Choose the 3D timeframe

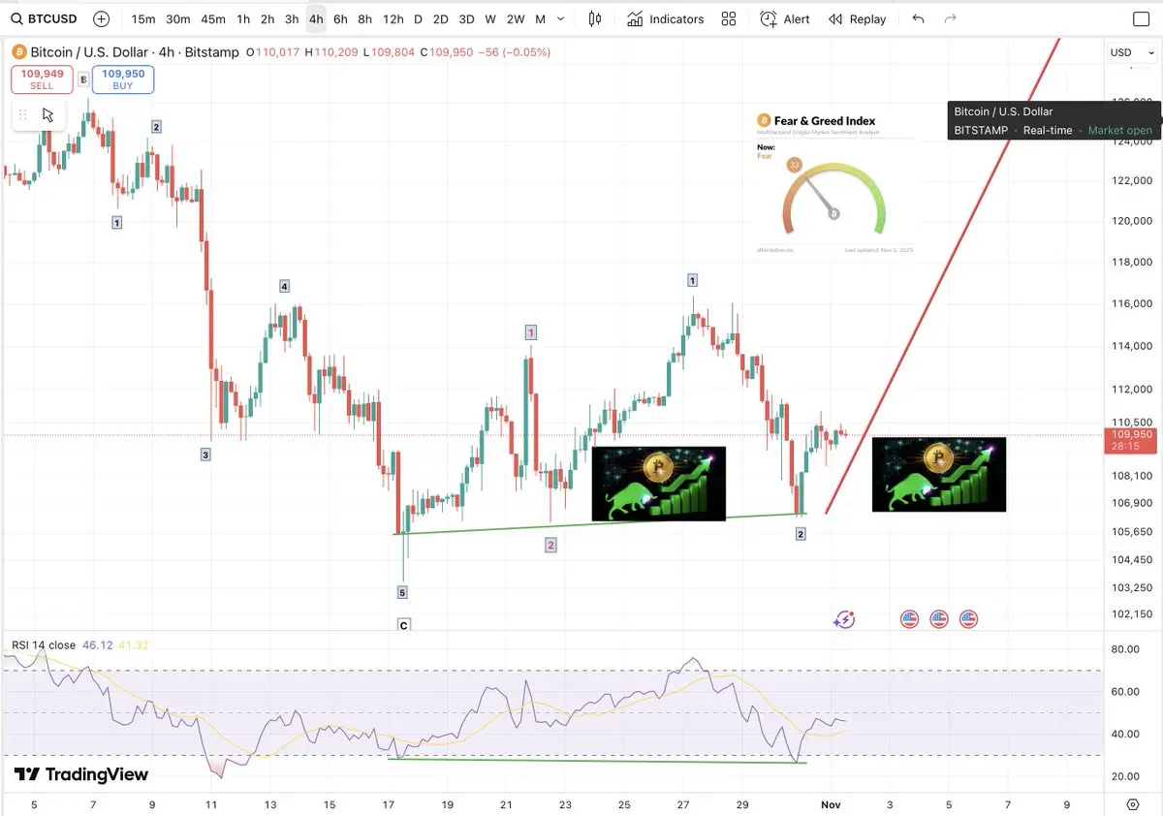point(466,18)
